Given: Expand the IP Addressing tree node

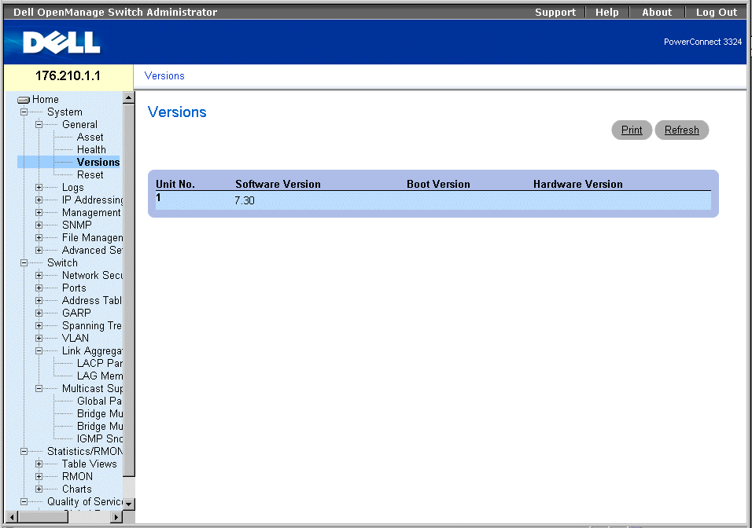Looking at the screenshot, I should (x=39, y=200).
